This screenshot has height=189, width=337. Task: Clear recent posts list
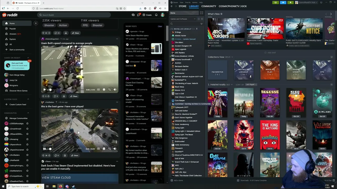coord(160,26)
